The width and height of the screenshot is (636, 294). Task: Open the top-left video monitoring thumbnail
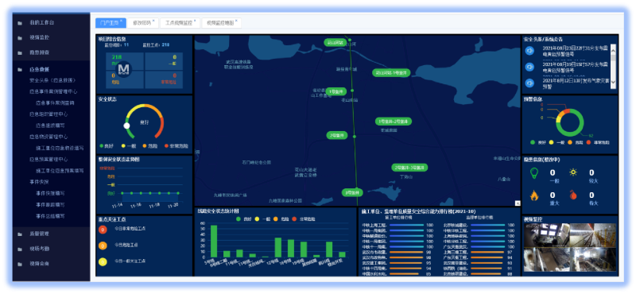[546, 235]
